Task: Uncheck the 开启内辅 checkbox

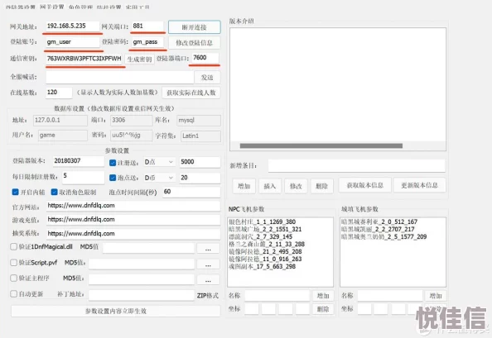Action: tap(15, 192)
